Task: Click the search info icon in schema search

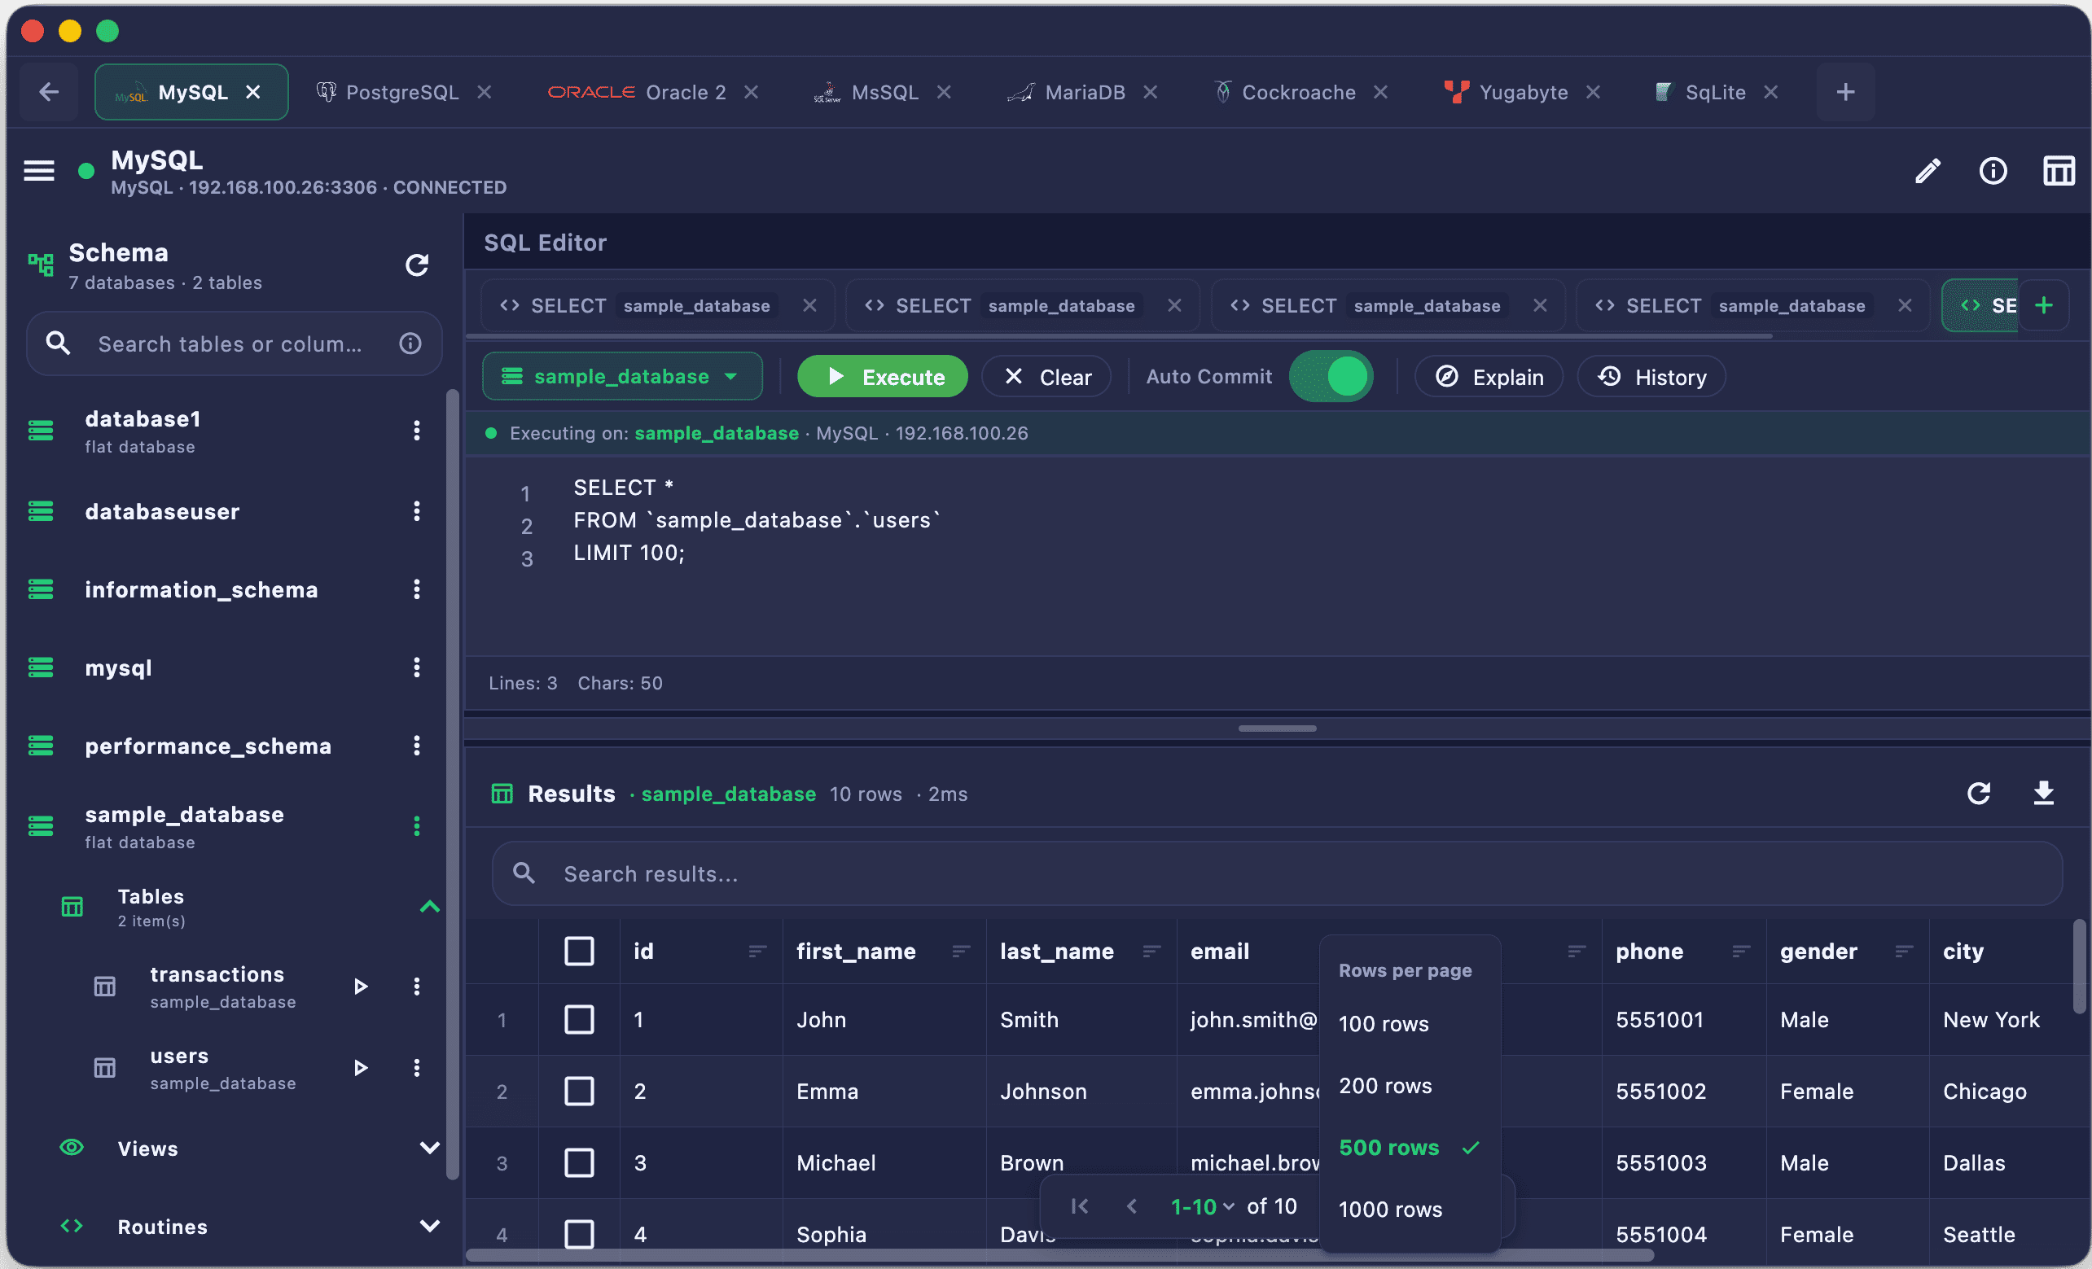Action: (411, 343)
